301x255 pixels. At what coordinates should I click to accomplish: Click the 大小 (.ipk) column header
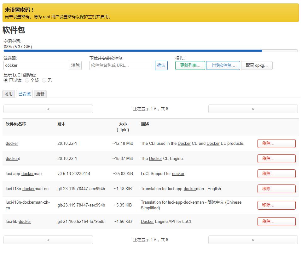123,127
